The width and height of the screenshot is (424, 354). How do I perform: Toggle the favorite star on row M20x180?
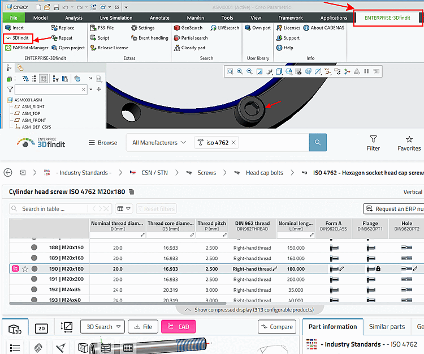pos(25,268)
